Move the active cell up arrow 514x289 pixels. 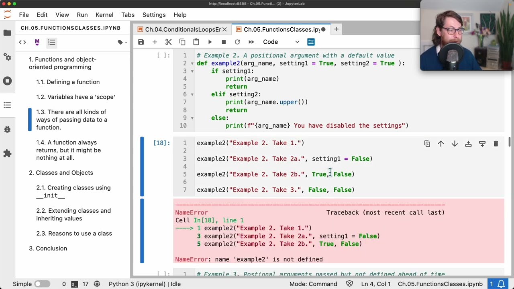click(x=441, y=144)
